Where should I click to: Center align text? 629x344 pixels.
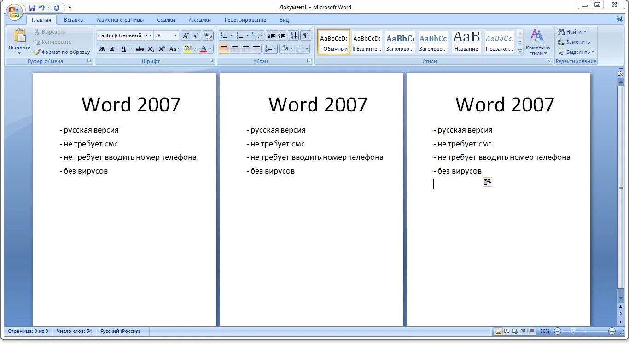235,49
